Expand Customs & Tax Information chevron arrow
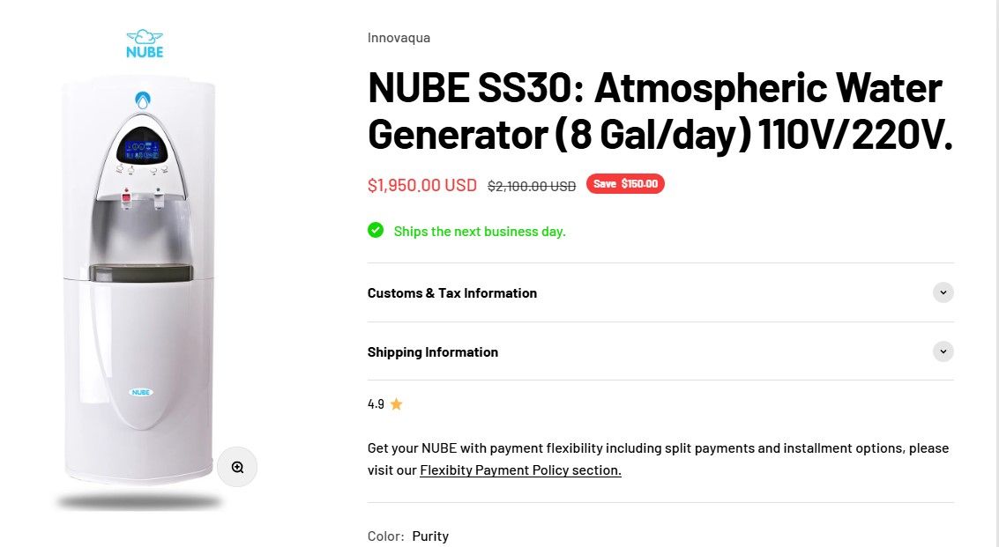The image size is (999, 547). click(x=943, y=292)
